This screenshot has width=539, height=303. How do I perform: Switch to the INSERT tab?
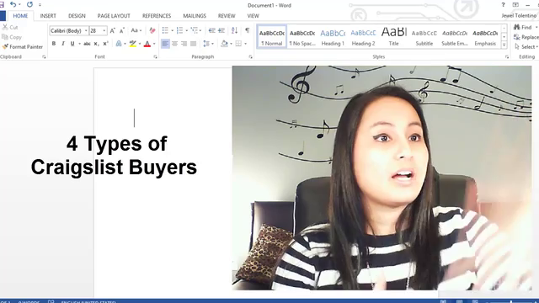pos(48,16)
